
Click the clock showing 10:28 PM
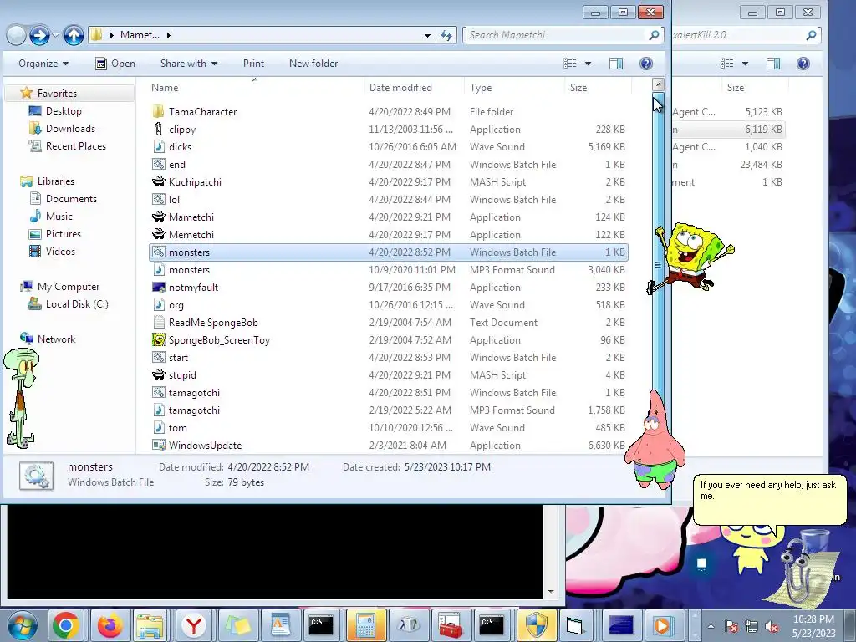point(813,619)
